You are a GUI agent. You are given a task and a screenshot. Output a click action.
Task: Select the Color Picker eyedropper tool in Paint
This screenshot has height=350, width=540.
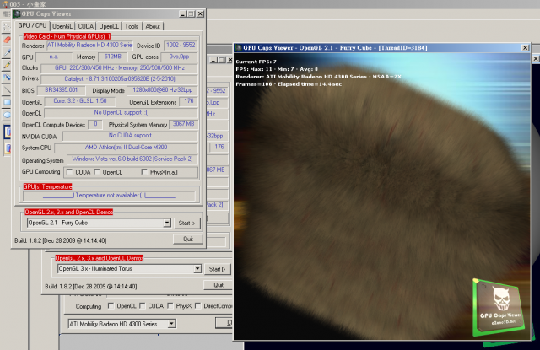7,52
